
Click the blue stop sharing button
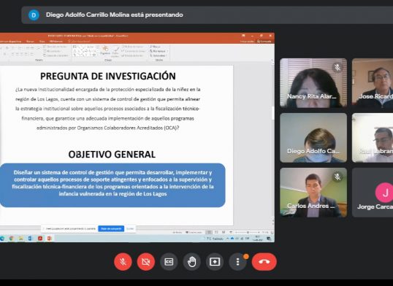point(111,228)
